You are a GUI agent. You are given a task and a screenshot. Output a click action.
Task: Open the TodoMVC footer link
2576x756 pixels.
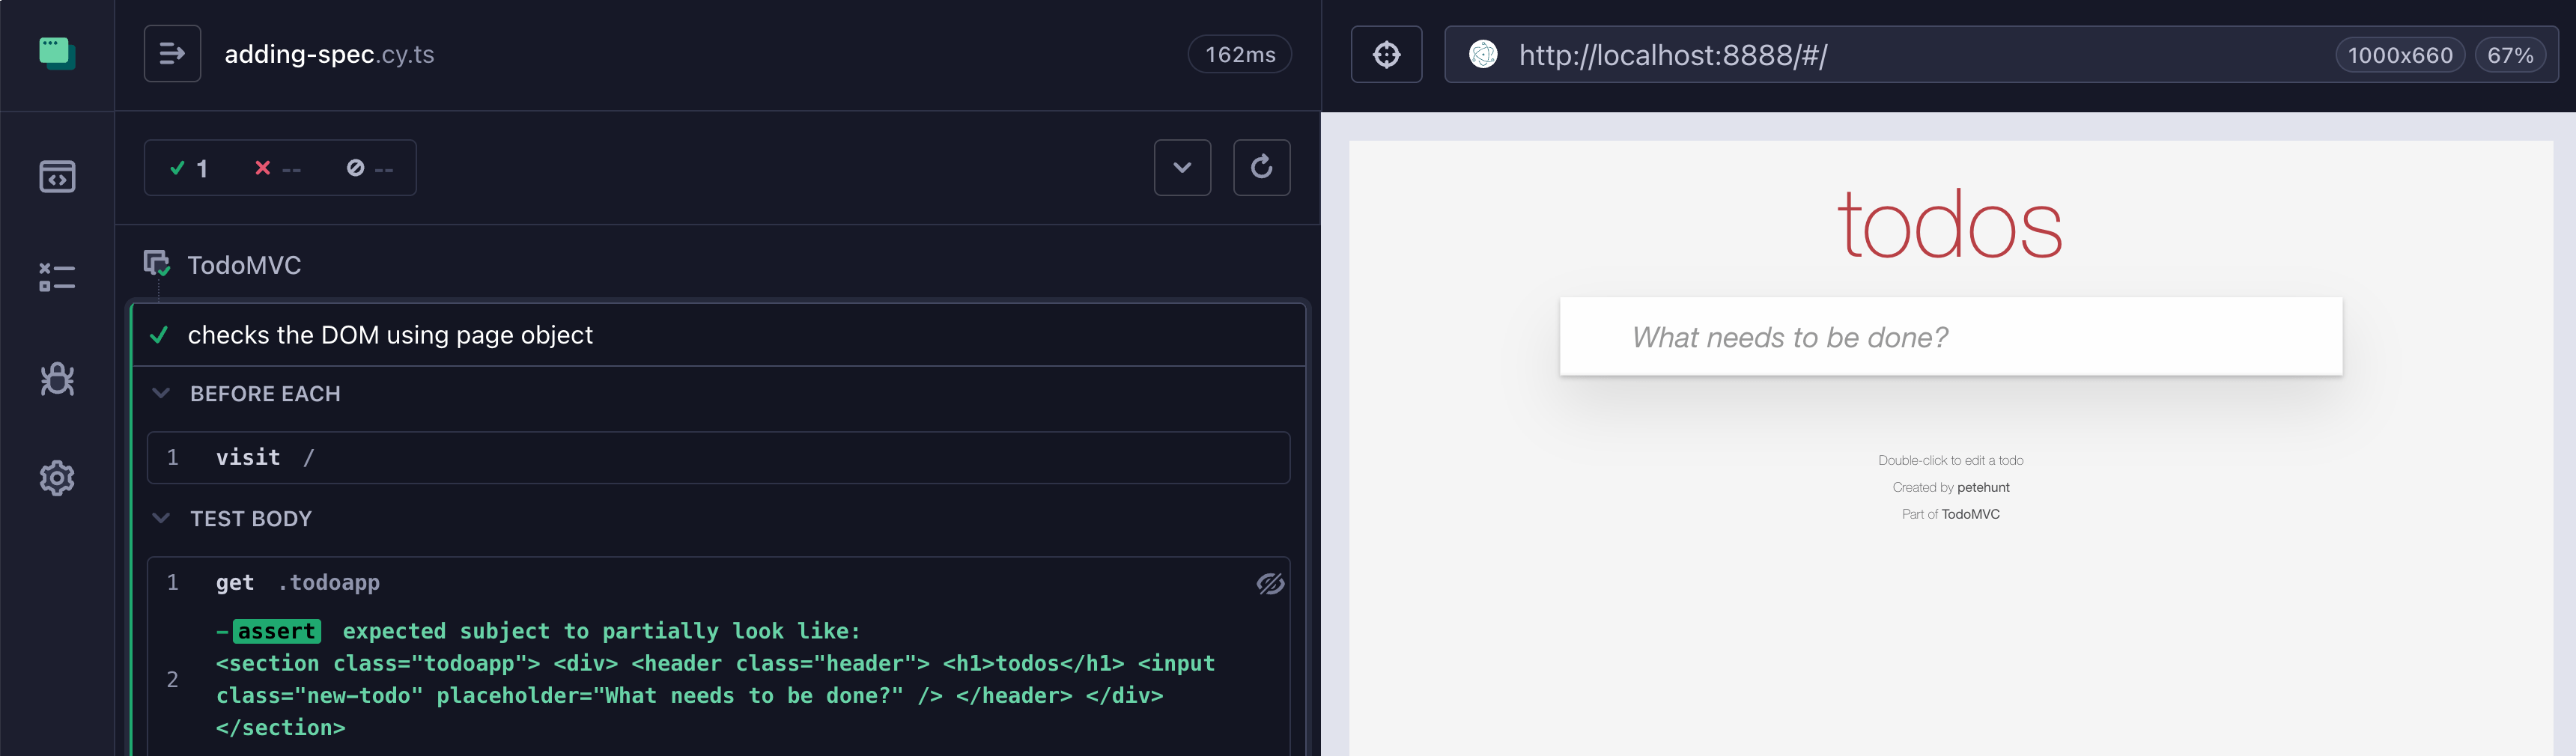pyautogui.click(x=1970, y=514)
